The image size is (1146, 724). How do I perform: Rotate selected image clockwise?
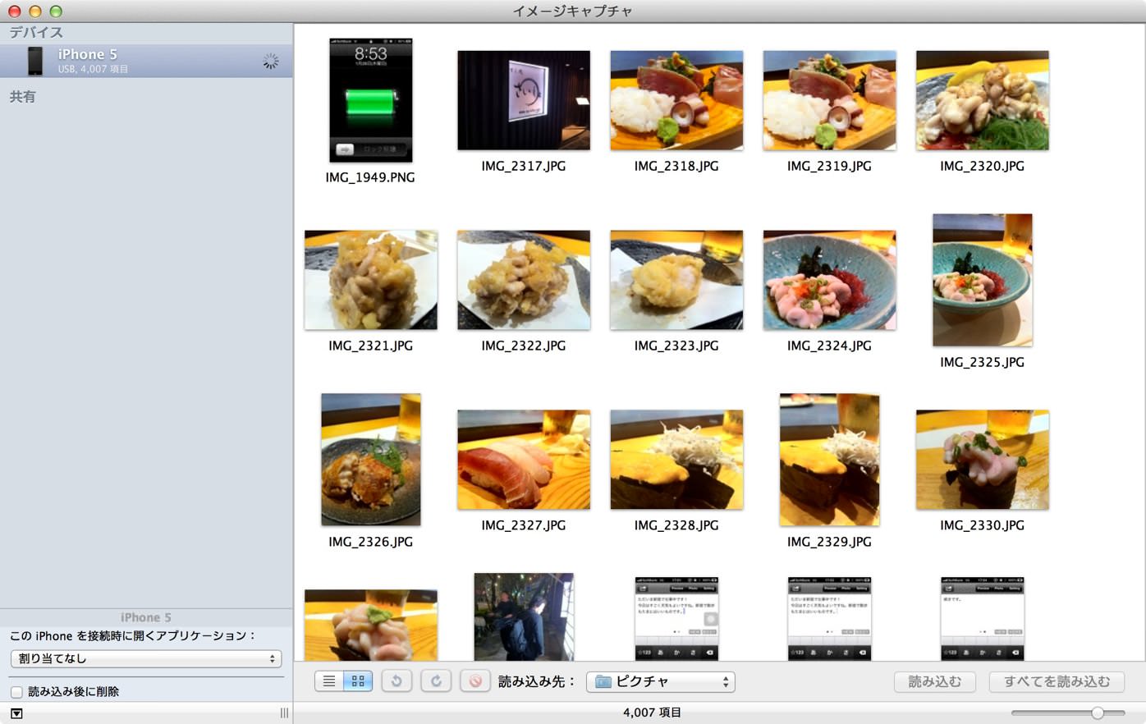pyautogui.click(x=436, y=681)
